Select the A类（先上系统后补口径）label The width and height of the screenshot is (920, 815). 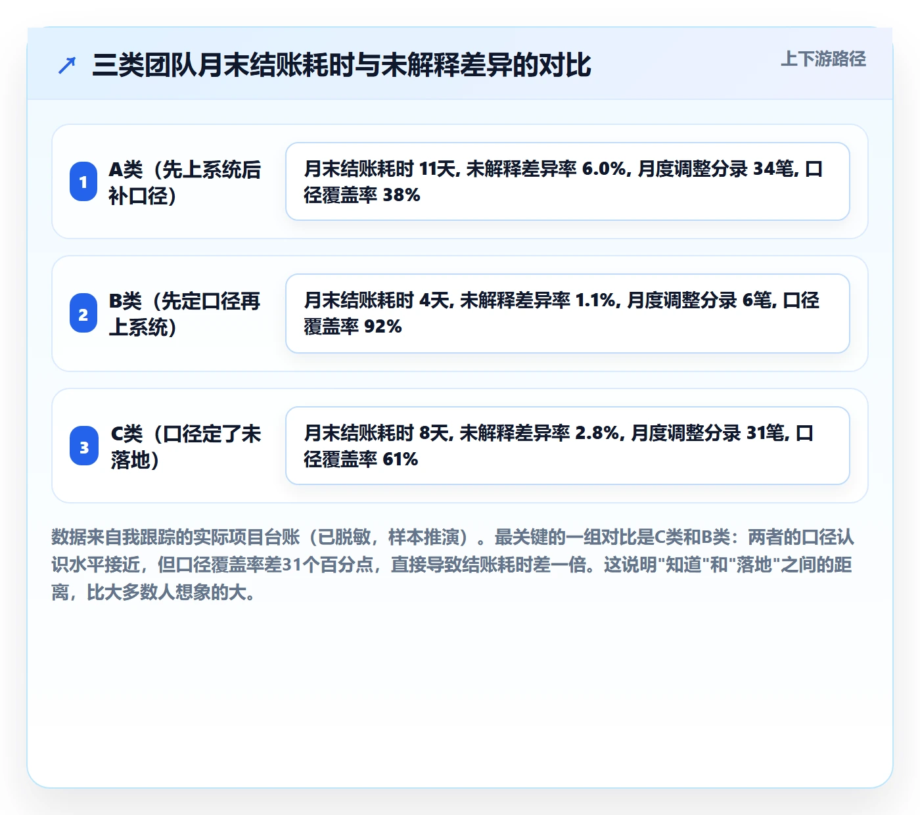(185, 182)
